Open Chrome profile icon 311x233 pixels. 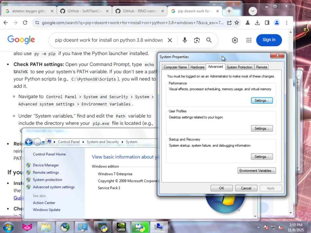tap(277, 23)
